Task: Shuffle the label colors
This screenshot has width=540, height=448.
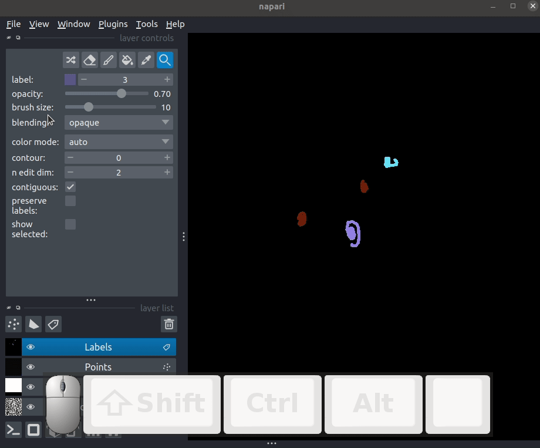Action: pyautogui.click(x=70, y=60)
